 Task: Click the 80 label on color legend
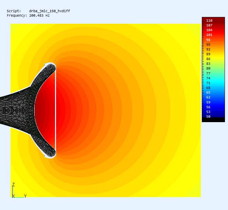[x=208, y=69]
